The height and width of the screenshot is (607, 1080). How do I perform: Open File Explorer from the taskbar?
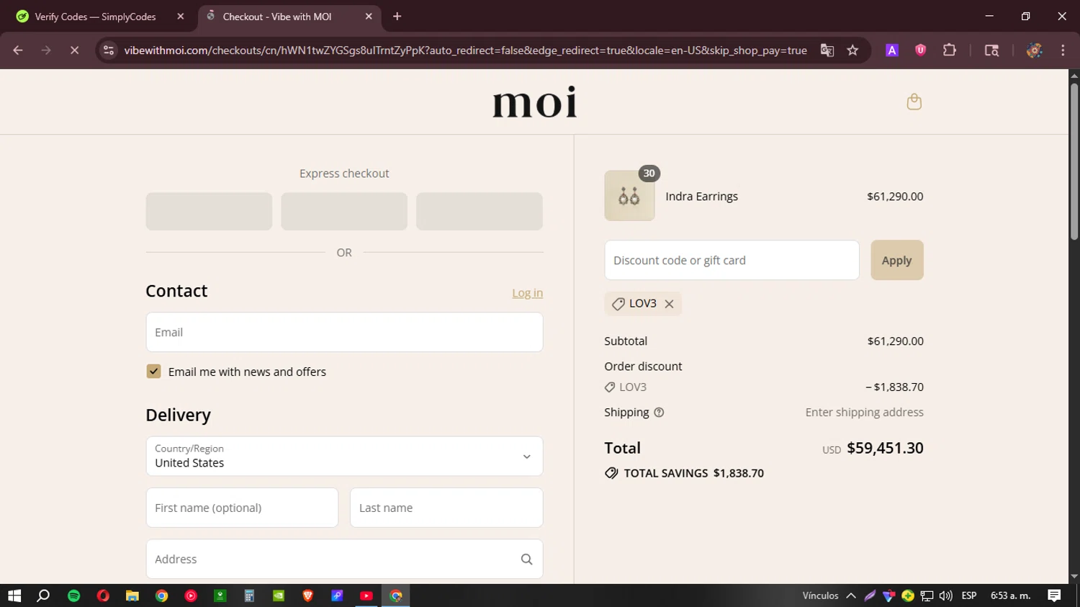(132, 595)
